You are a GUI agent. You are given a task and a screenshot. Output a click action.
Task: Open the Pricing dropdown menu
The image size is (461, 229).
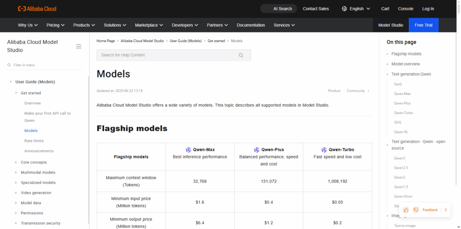[x=55, y=25]
